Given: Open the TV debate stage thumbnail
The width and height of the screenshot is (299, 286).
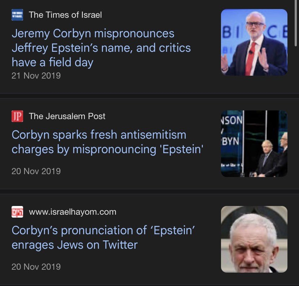Looking at the screenshot, I should point(254,144).
